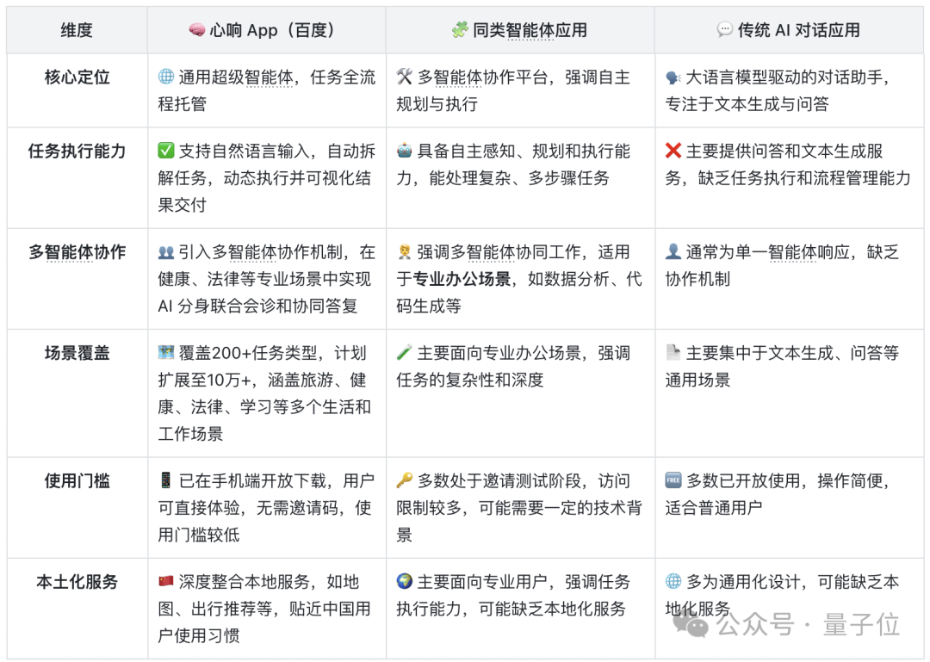Select the key icon before 多数处于邀请测试阶段
This screenshot has width=930, height=662.
[x=405, y=480]
